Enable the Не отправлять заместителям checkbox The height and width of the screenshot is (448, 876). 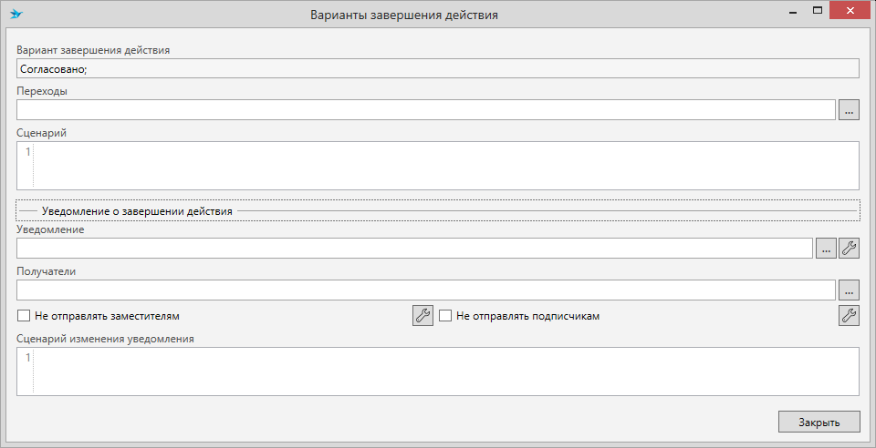click(x=24, y=316)
